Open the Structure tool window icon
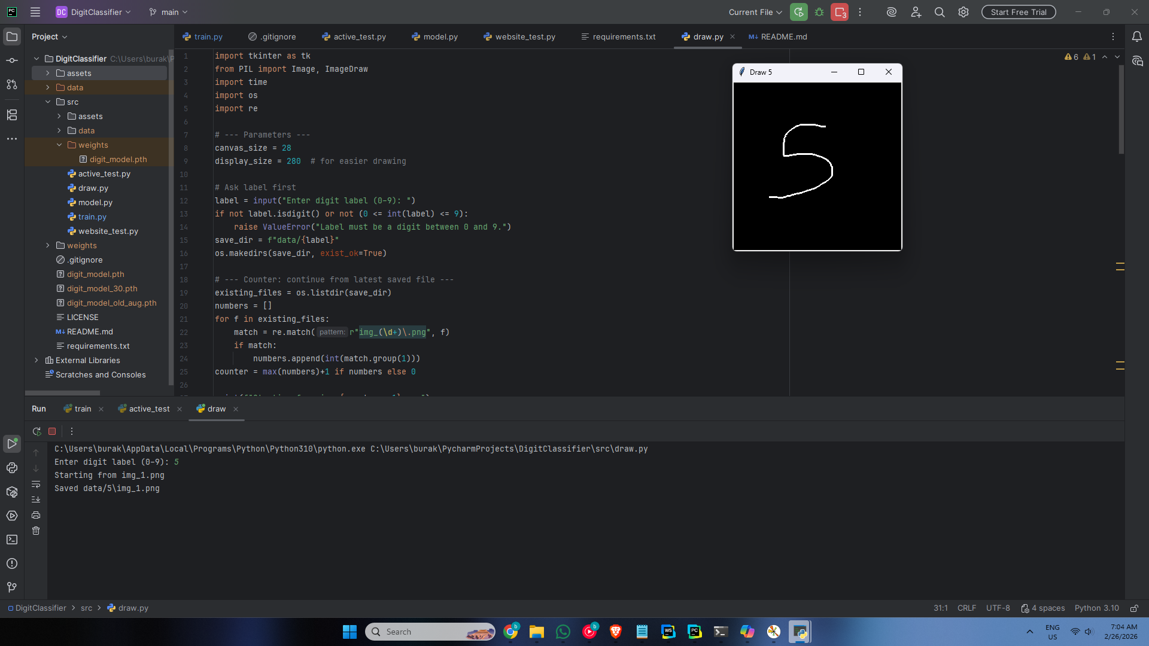The width and height of the screenshot is (1149, 646). click(12, 115)
